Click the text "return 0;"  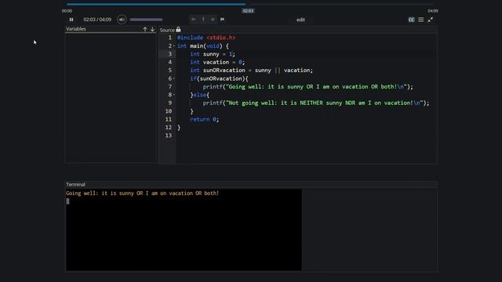point(204,119)
